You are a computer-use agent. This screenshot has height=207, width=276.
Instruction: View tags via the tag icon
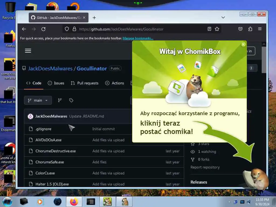(71, 100)
